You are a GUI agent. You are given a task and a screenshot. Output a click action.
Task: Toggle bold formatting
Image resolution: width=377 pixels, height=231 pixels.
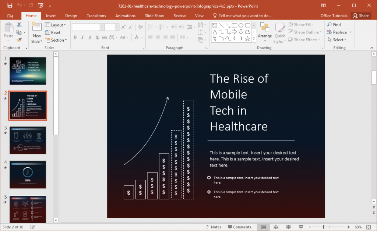click(75, 37)
